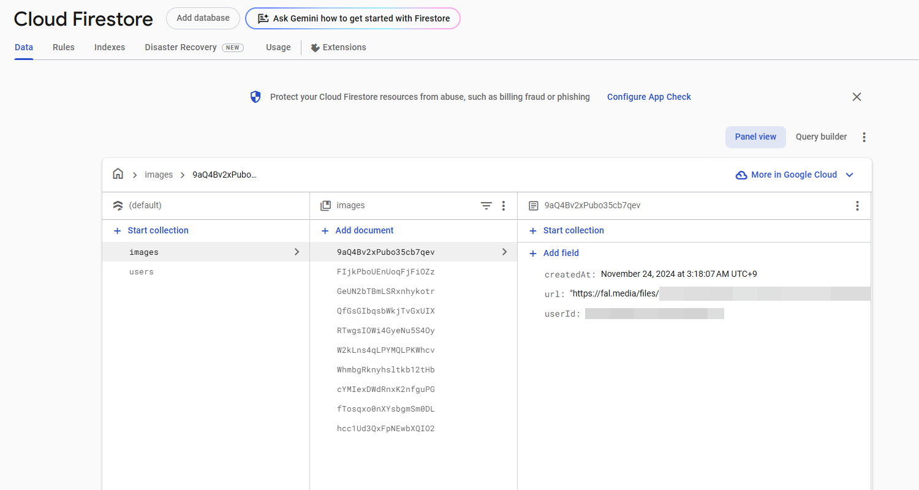Click Add document
Viewport: 919px width, 490px height.
coord(358,231)
